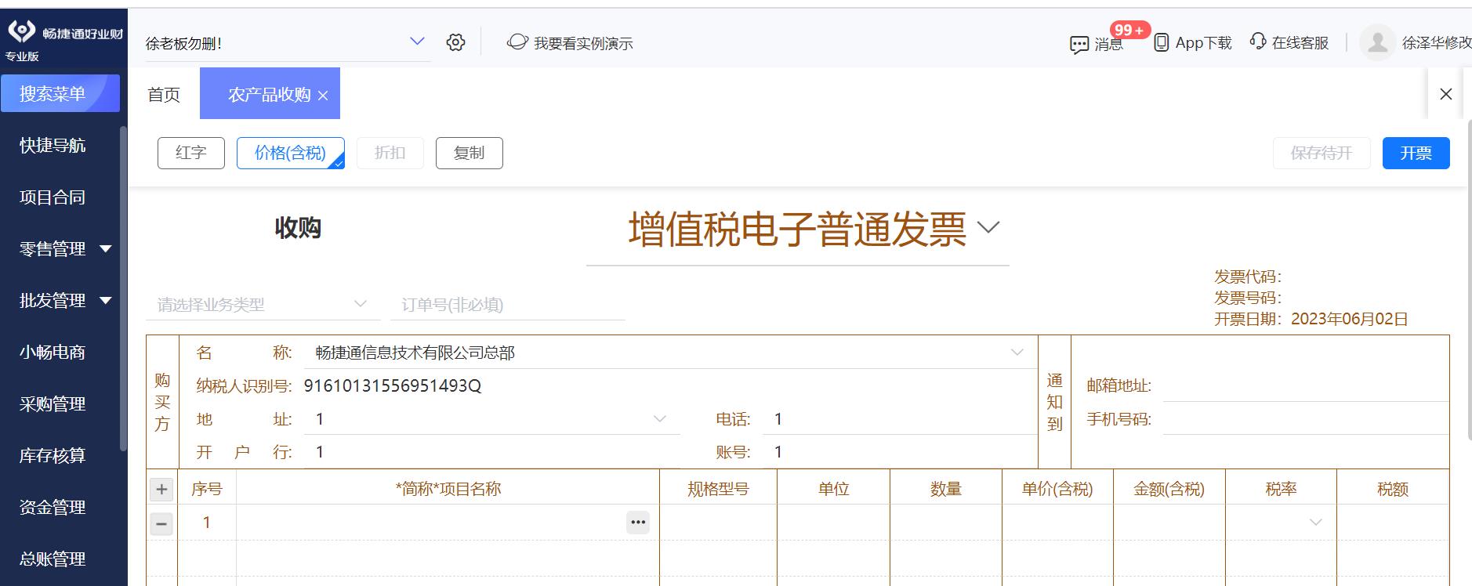Click the sidebar vertical scrollbar

click(123, 288)
